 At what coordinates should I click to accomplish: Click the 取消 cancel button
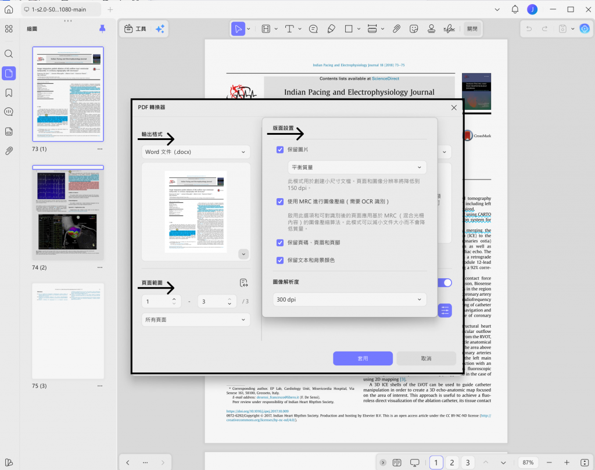point(426,358)
